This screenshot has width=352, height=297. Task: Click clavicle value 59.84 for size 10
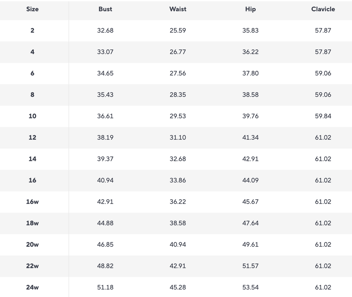pyautogui.click(x=323, y=116)
